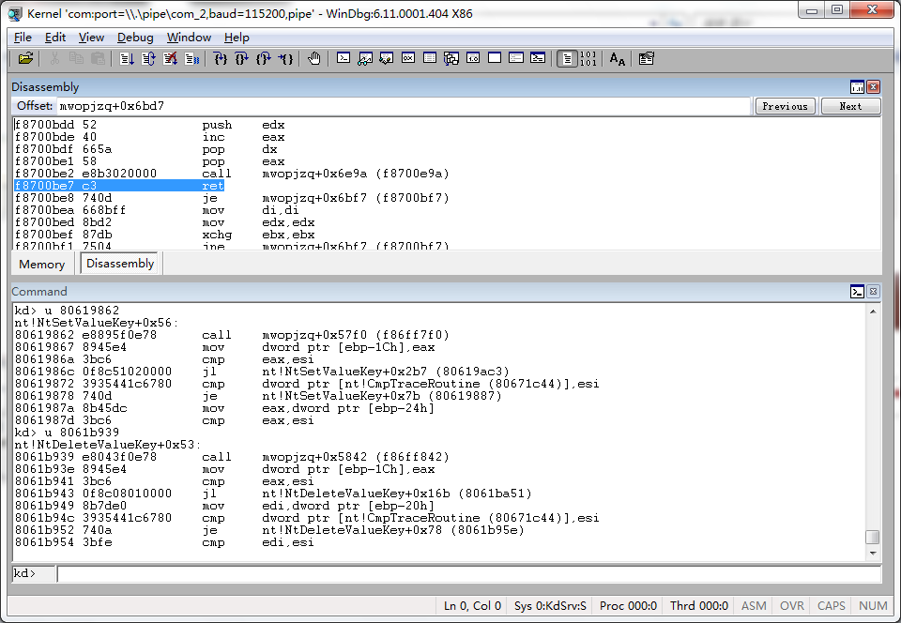Click 'Sys 0:KdSrv:S' in status bar
The width and height of the screenshot is (901, 623).
pyautogui.click(x=550, y=606)
